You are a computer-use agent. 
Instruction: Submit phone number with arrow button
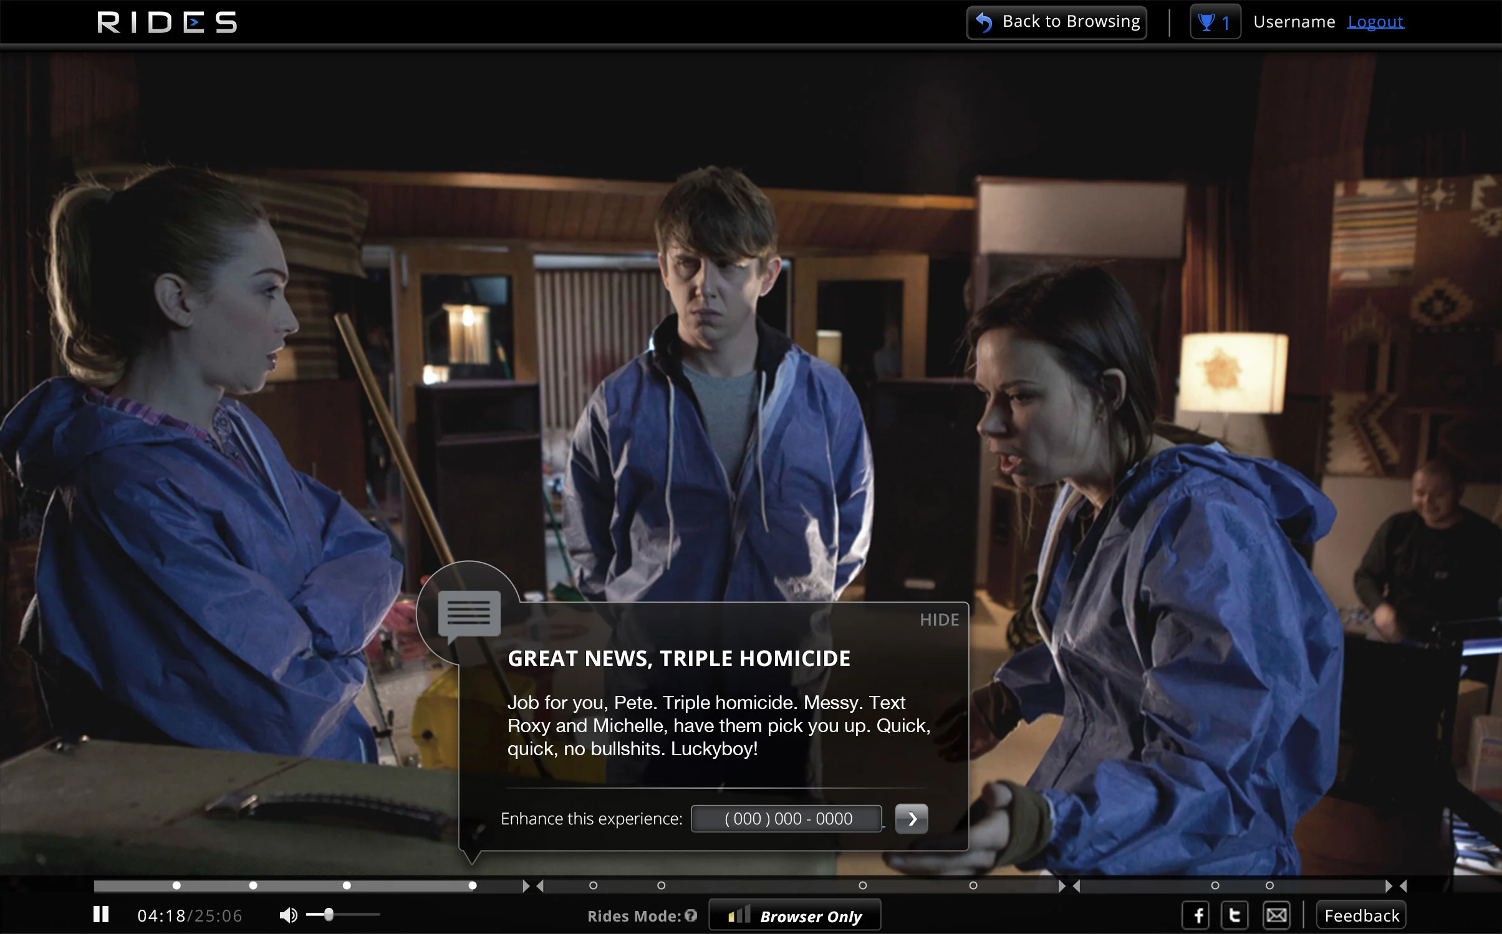click(912, 819)
